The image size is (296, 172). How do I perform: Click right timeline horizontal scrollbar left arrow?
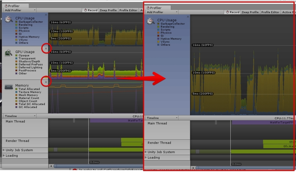tap(193, 168)
